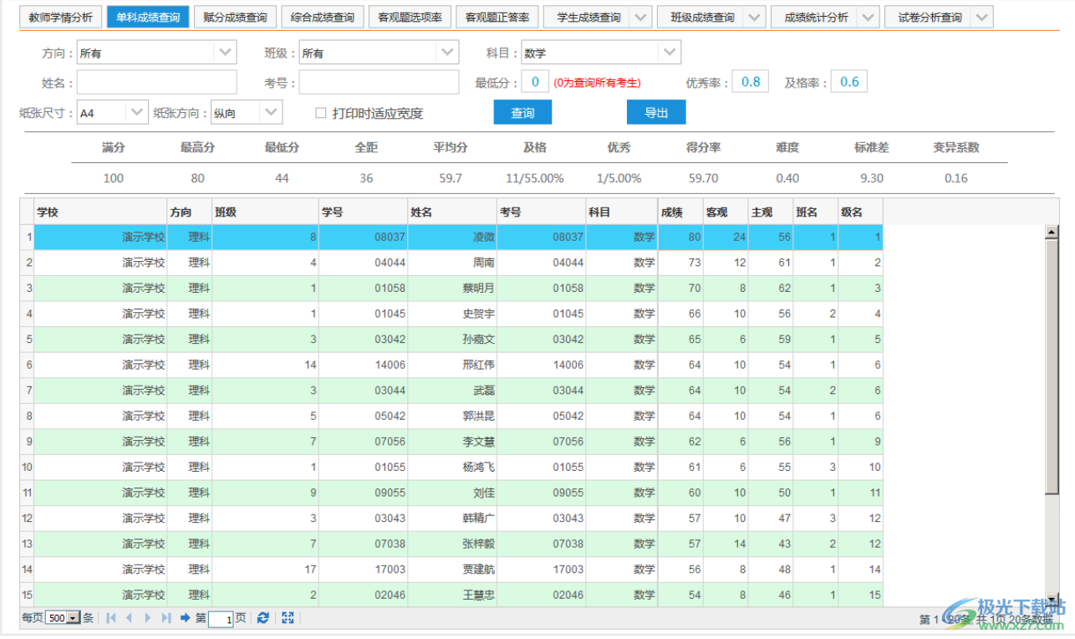Sort by 成绩 column header

[680, 212]
